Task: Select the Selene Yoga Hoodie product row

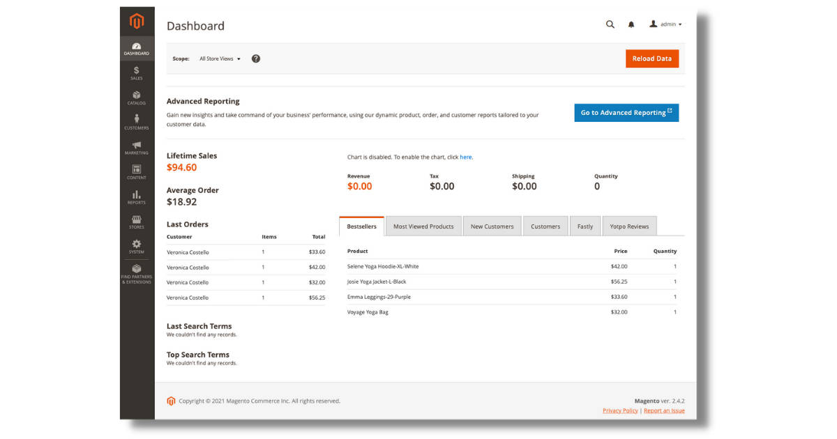Action: [382, 266]
